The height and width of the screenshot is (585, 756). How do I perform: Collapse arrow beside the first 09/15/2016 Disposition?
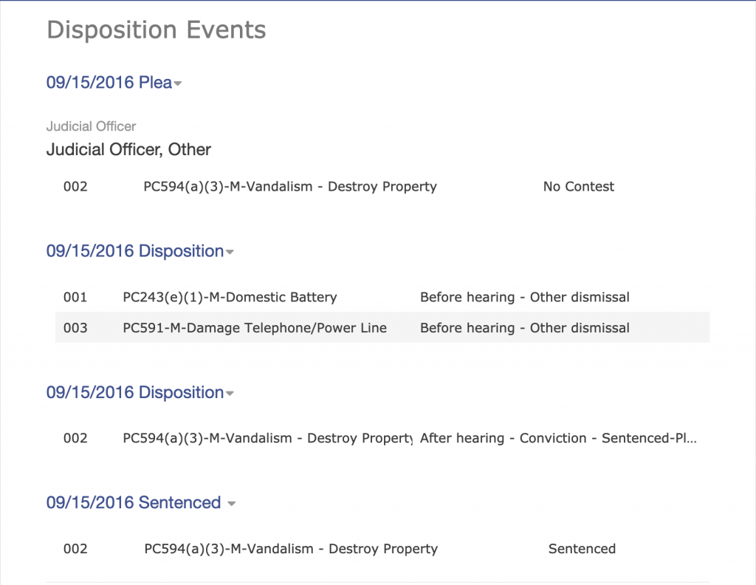pos(230,252)
